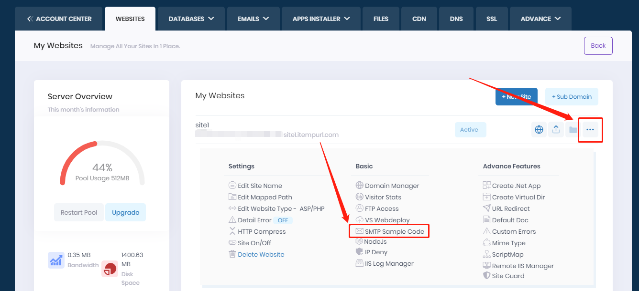Click the + Sub Domain button
This screenshot has width=639, height=291.
572,97
